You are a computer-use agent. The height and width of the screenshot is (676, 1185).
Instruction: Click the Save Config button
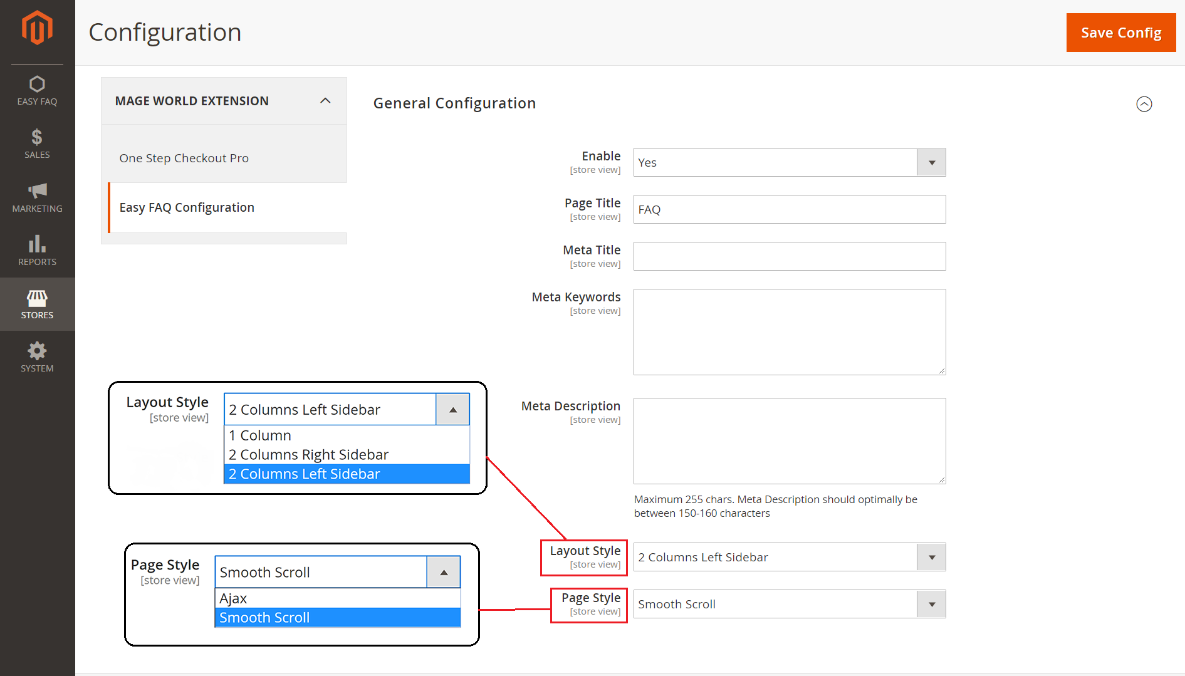[1121, 33]
